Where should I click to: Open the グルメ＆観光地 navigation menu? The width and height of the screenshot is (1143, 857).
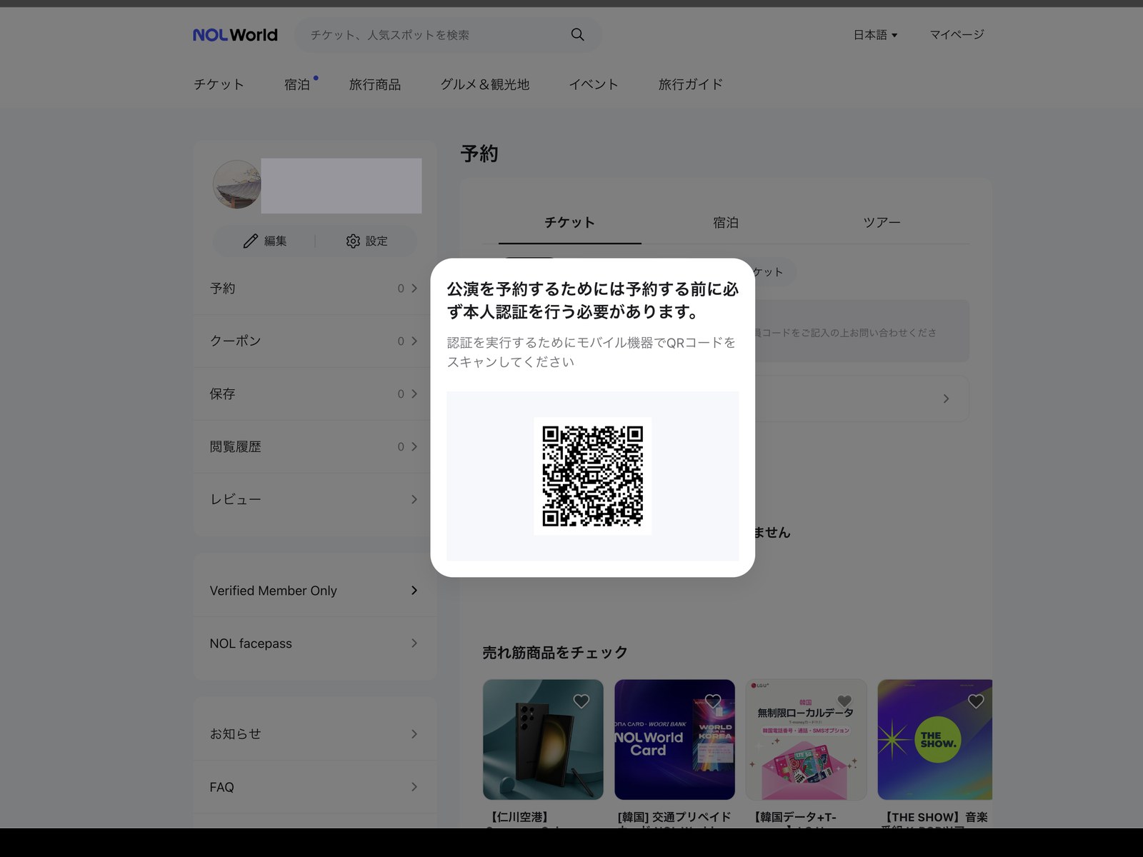tap(484, 84)
